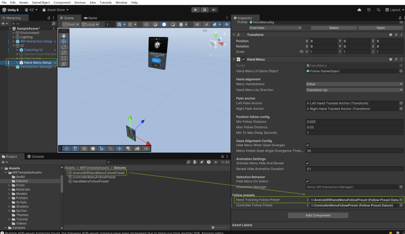
Task: Open the Undo History icon in the top bar
Action: click(369, 10)
